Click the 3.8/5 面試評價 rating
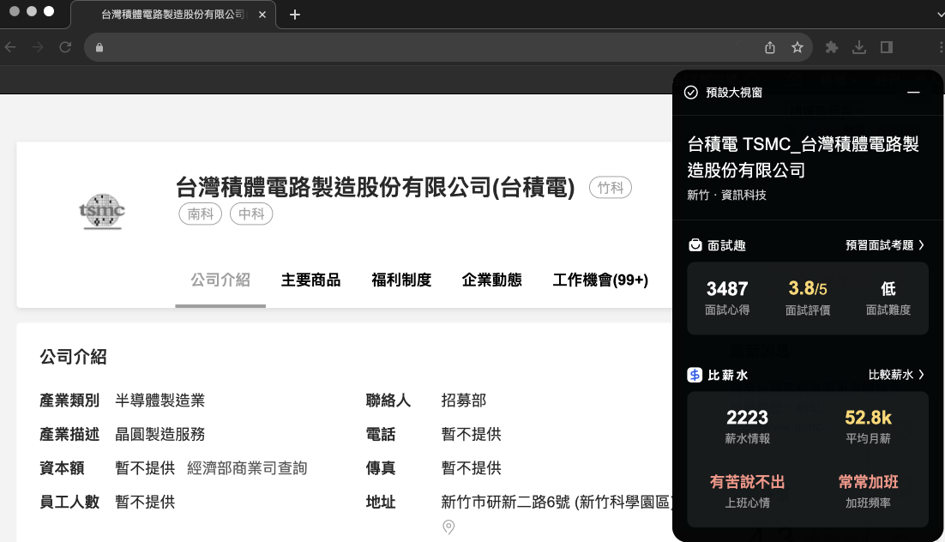 point(808,298)
